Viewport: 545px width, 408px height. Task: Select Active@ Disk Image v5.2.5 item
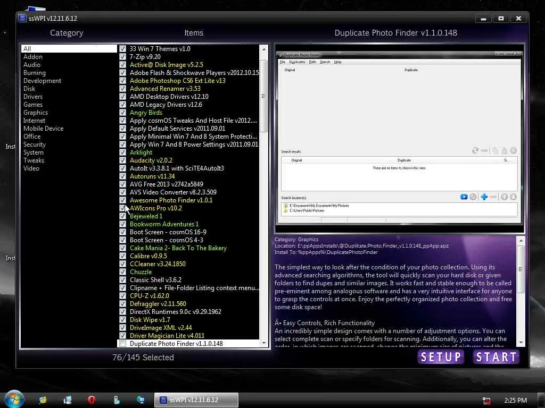pos(167,64)
